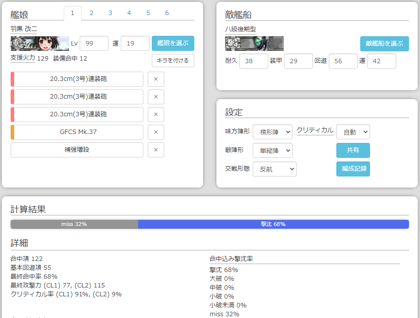
Task: Click the 編成記録 button
Action: coord(353,169)
